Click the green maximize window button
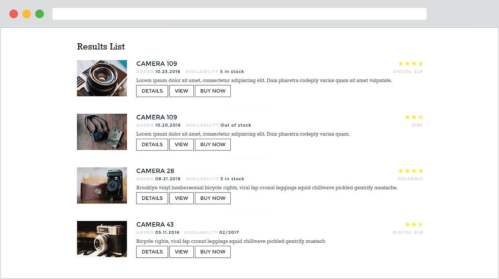The image size is (499, 279). pyautogui.click(x=39, y=14)
